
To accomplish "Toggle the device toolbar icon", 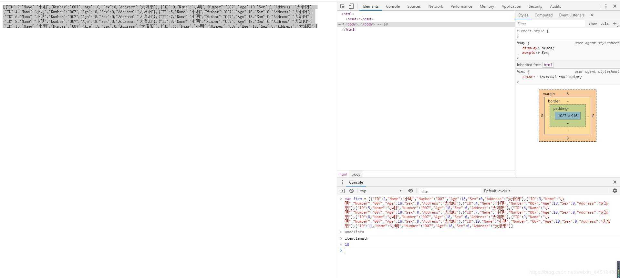I will tap(351, 6).
